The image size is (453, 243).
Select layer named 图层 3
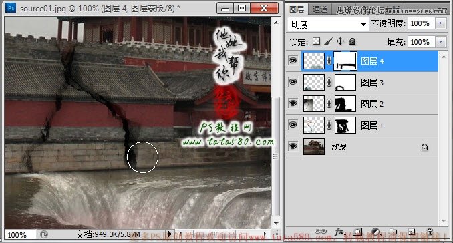(x=372, y=83)
